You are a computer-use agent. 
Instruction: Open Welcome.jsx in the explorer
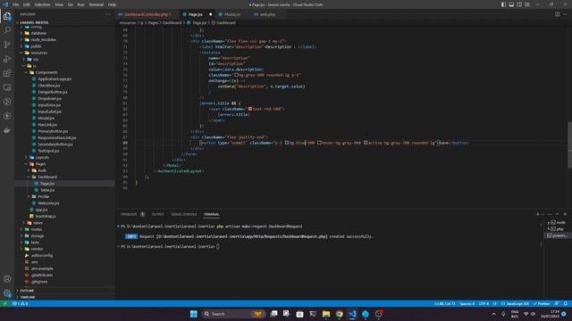click(x=48, y=203)
